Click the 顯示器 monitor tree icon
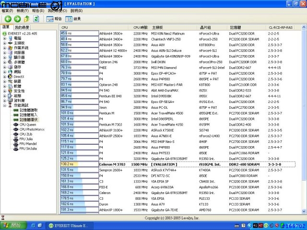Image resolution: width=307 pixels, height=230 pixels. click(x=10, y=57)
